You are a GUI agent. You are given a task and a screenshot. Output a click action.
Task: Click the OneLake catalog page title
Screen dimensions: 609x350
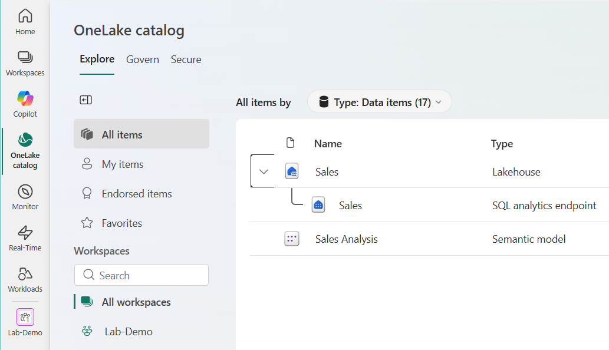pos(129,30)
